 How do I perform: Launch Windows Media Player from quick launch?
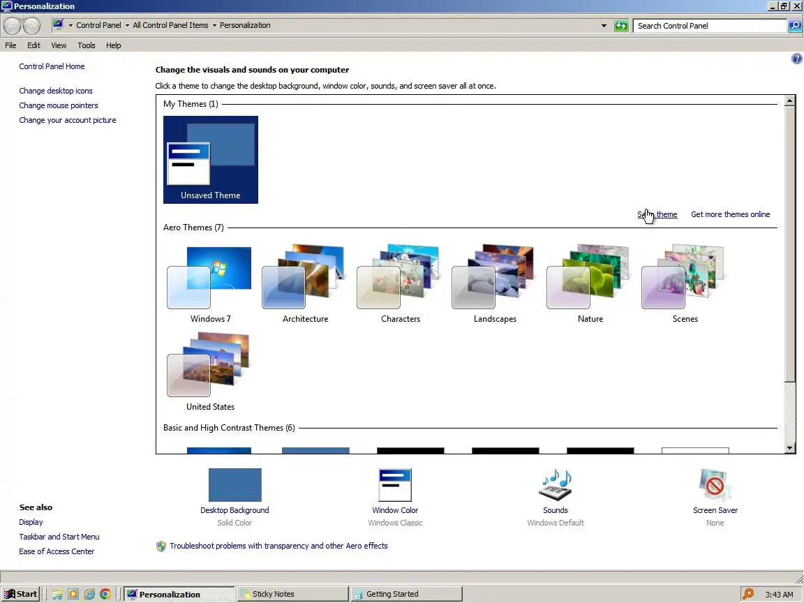click(x=73, y=595)
